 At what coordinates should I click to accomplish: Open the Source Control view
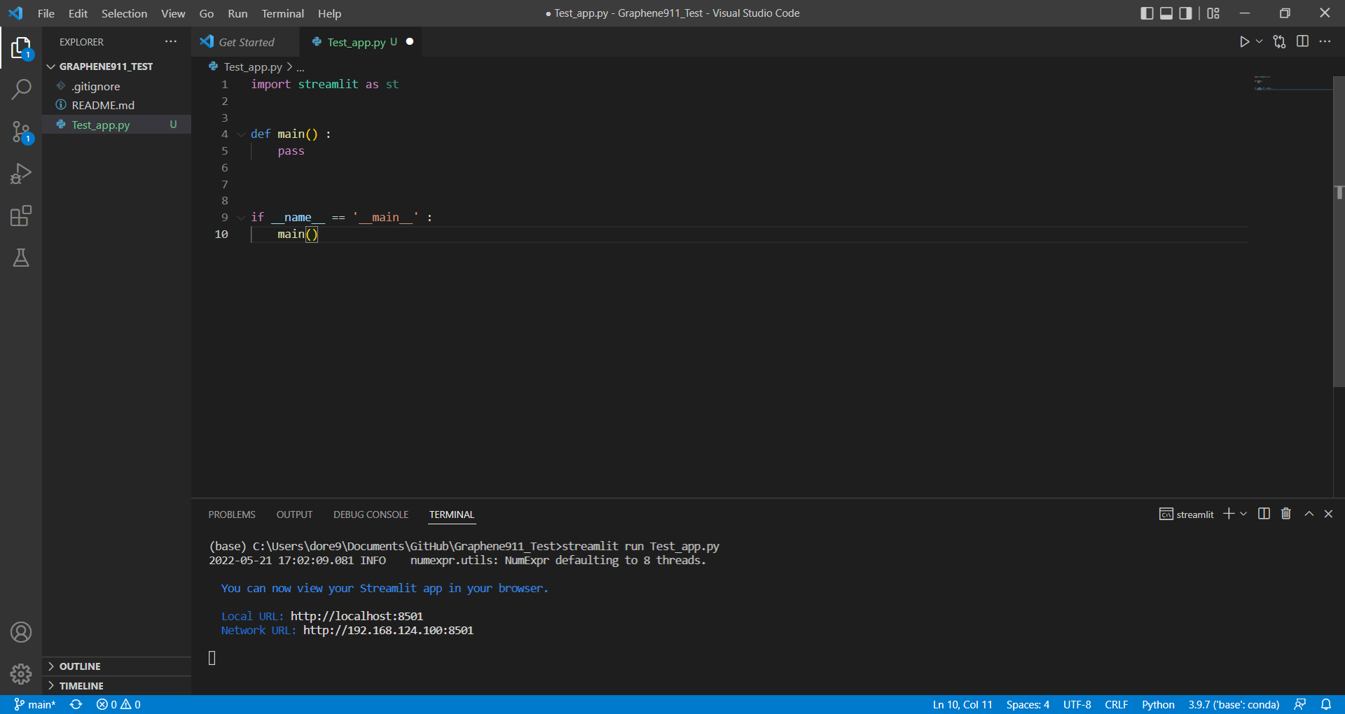(x=21, y=132)
